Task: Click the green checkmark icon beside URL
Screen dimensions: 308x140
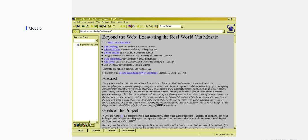Action: (78, 31)
